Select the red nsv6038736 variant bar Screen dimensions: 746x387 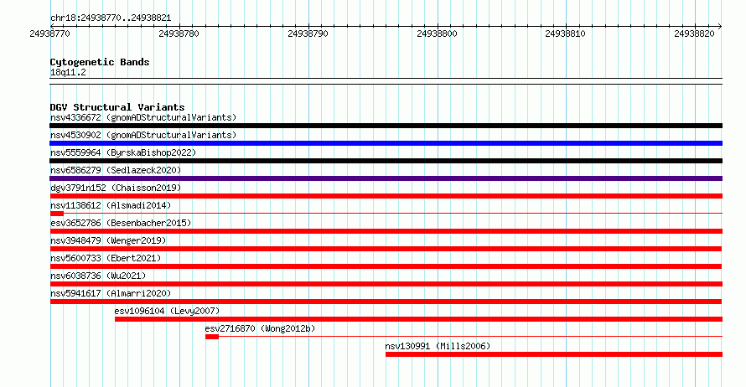pos(386,284)
